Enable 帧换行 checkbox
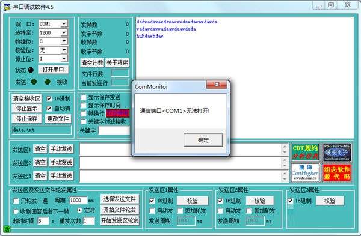Viewport: 361px width, 236px height. (x=84, y=113)
